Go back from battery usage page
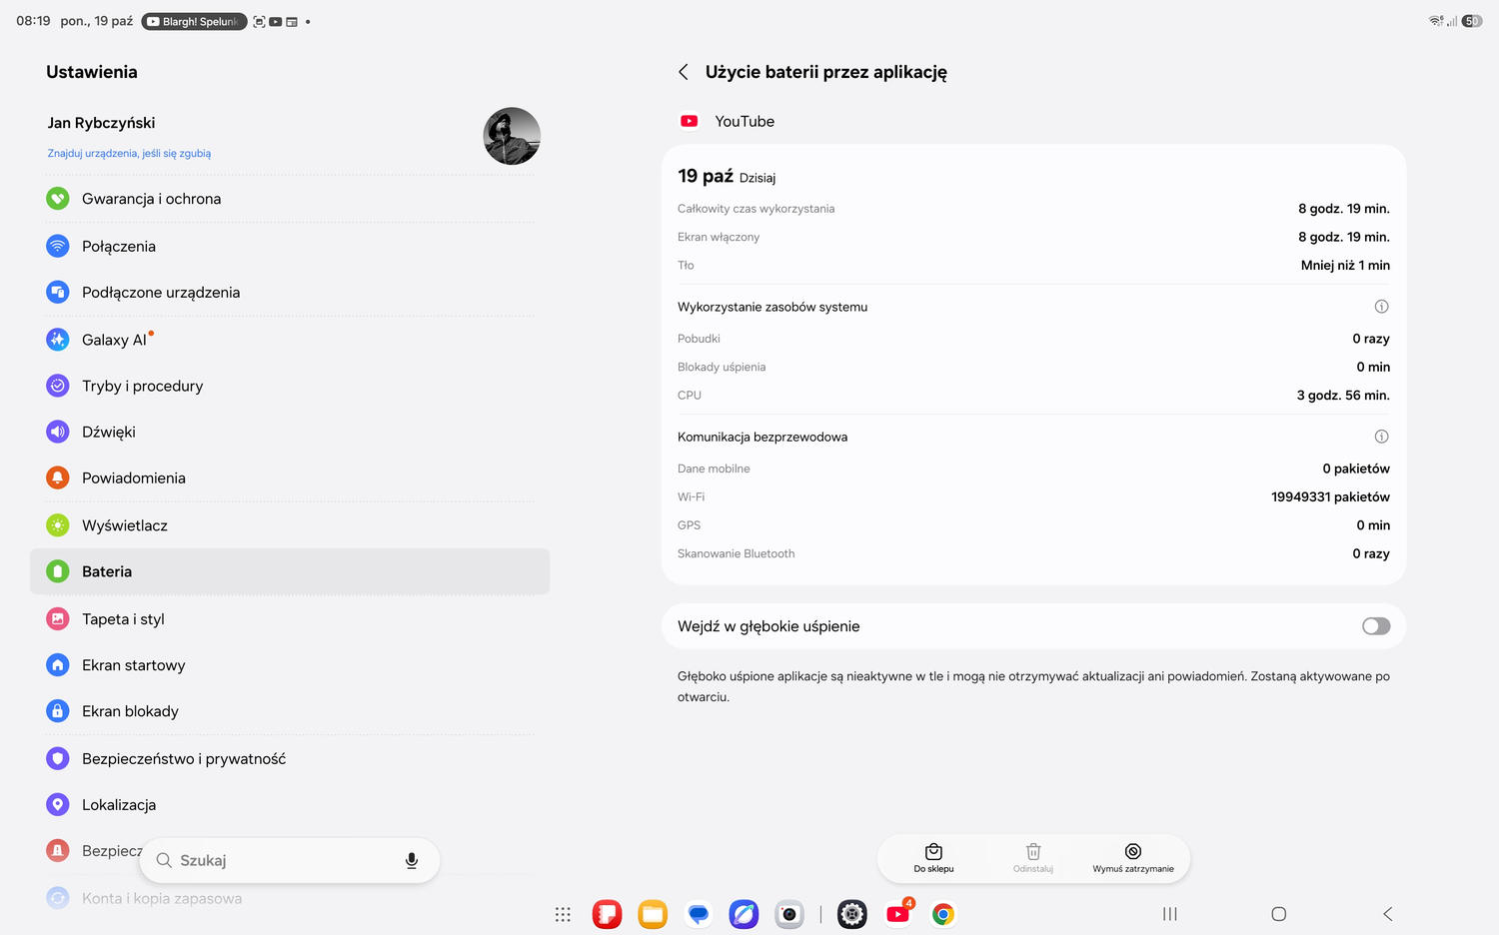This screenshot has height=935, width=1499. tap(684, 72)
